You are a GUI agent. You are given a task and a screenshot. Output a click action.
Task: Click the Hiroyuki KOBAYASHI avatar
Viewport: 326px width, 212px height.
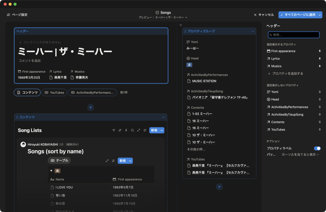[x=23, y=144]
